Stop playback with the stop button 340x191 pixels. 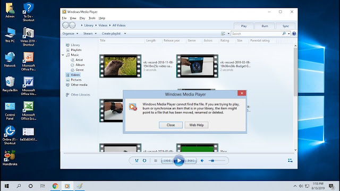pos(156,160)
